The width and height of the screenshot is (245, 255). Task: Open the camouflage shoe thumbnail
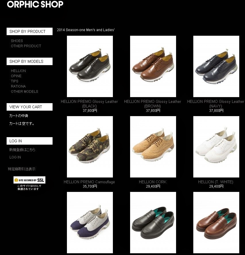click(90, 147)
